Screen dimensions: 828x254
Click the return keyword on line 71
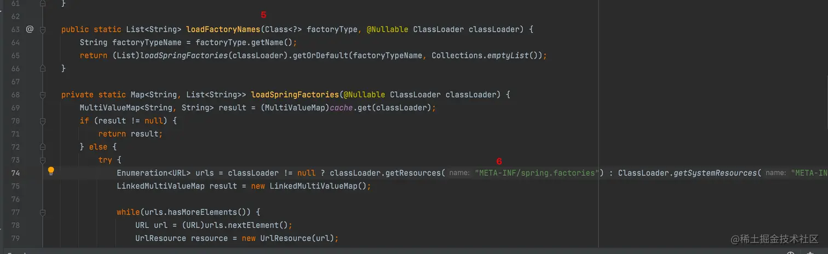click(x=112, y=134)
